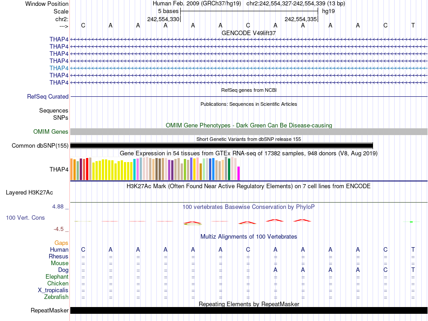Image resolution: width=428 pixels, height=321 pixels.
Task: Click the black RepeatMasker element bar
Action: [x=249, y=311]
